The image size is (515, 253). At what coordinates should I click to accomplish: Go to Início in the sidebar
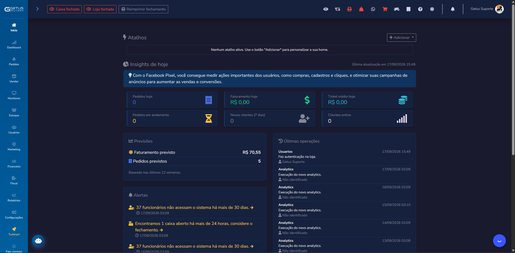coord(14,27)
